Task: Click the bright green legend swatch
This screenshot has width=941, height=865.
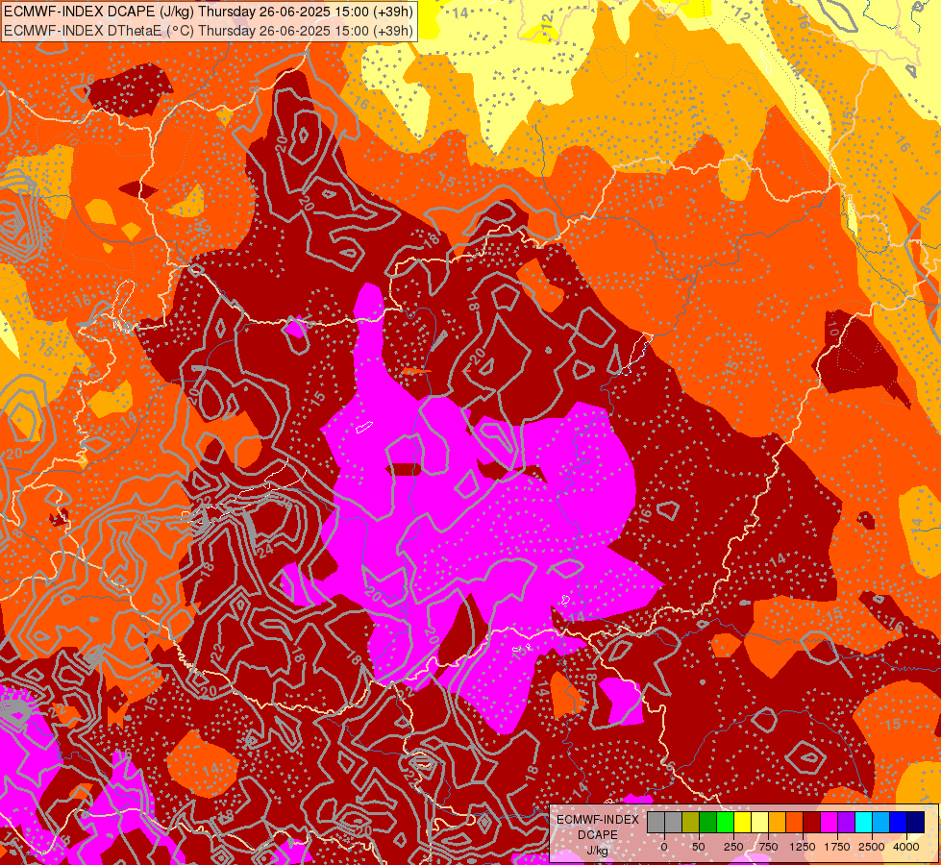Action: [x=725, y=822]
